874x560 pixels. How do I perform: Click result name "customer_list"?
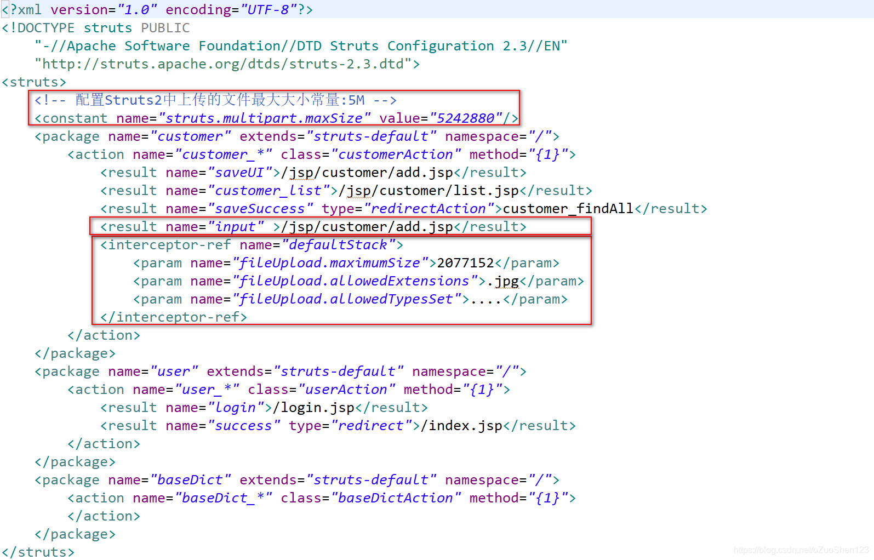pyautogui.click(x=272, y=191)
